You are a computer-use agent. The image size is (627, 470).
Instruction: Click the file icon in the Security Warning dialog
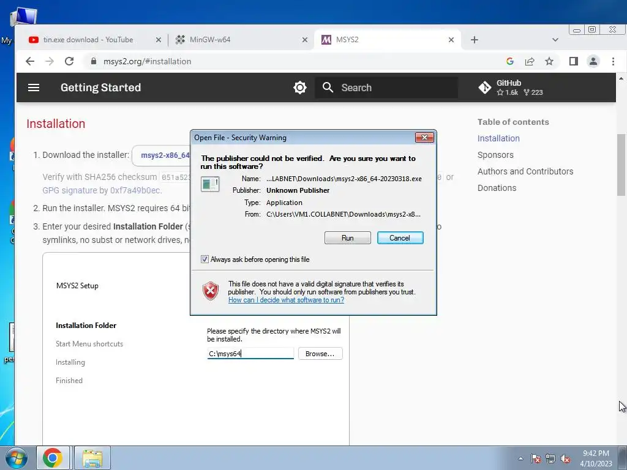[x=210, y=184]
